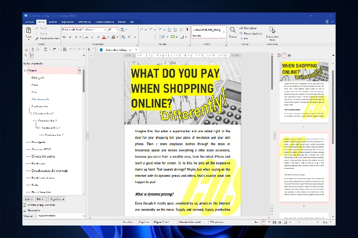Click the blue A icon in right sidebar
Screen dimensions: 358x238
(290, 55)
